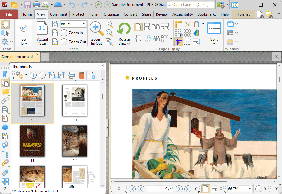Image resolution: width=282 pixels, height=194 pixels.
Task: Click zoom out minus in bottom bar
Action: pos(259,189)
